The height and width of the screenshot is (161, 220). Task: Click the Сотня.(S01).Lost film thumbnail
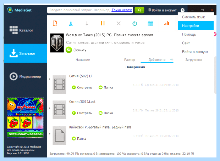59,110
